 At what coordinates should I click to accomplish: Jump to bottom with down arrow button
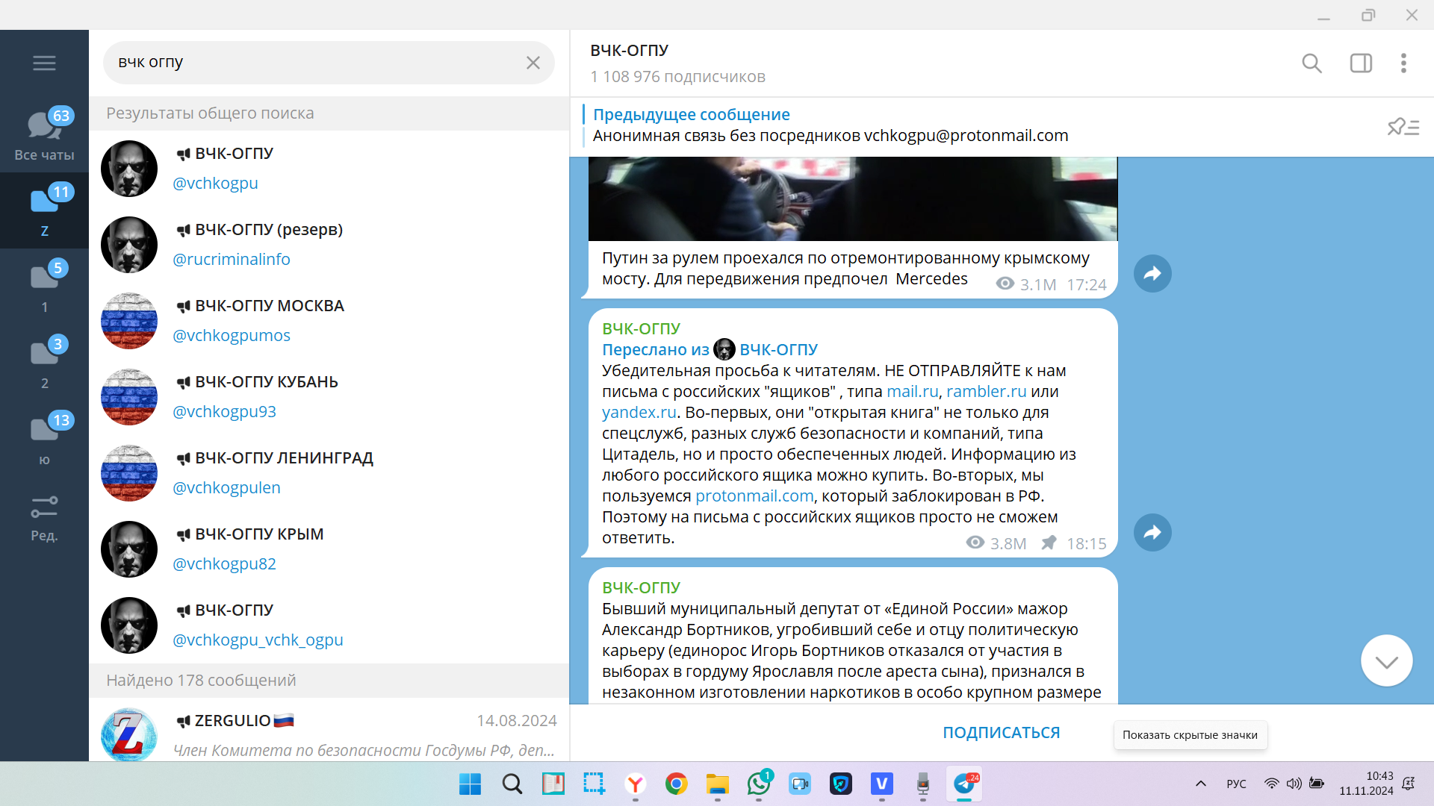tap(1386, 660)
